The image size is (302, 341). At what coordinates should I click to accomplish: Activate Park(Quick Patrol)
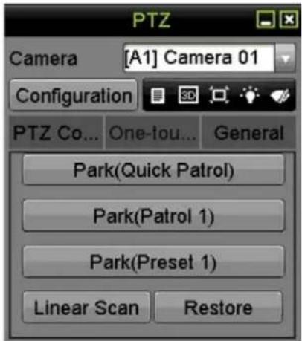(153, 170)
